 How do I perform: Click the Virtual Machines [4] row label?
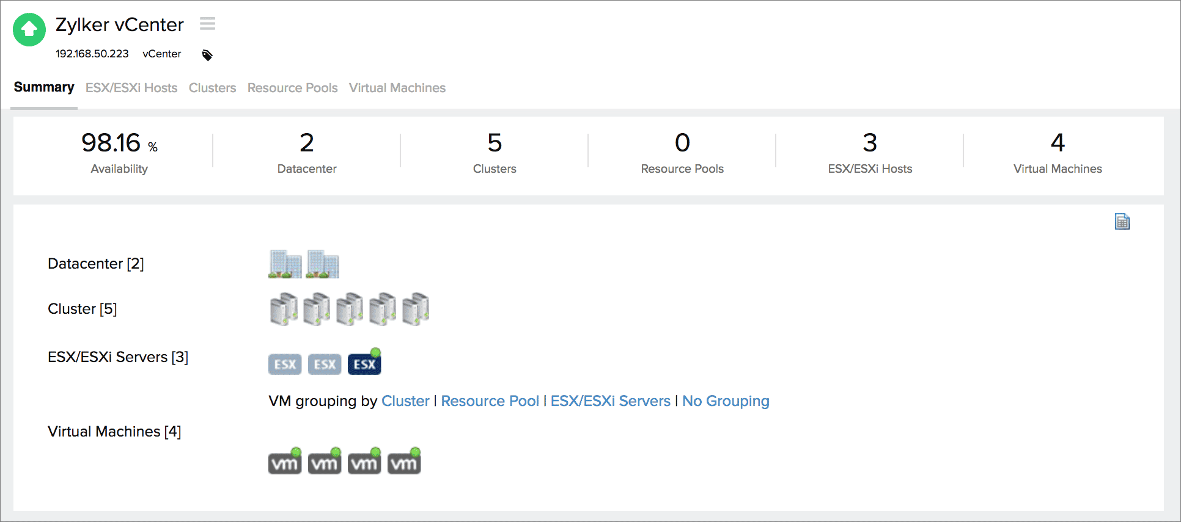coord(114,432)
